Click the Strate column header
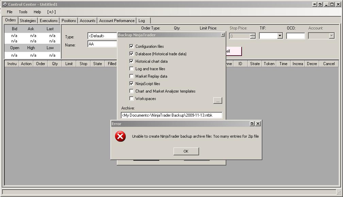This screenshot has width=343, height=197. tap(255, 64)
